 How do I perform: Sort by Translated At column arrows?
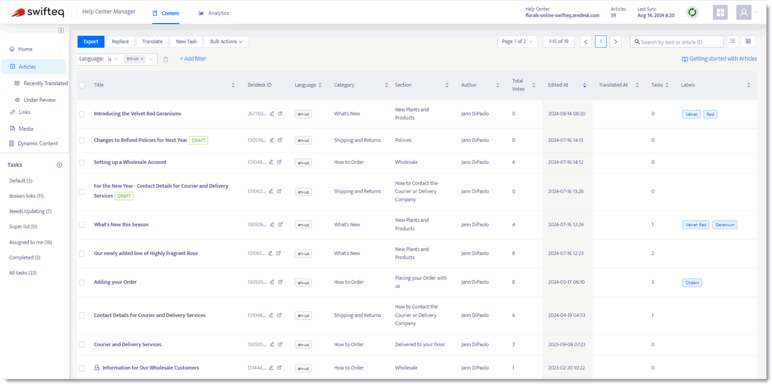637,85
